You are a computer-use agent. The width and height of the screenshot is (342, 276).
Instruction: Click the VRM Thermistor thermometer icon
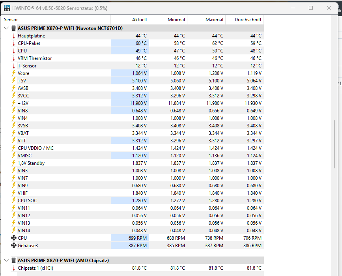coord(14,58)
